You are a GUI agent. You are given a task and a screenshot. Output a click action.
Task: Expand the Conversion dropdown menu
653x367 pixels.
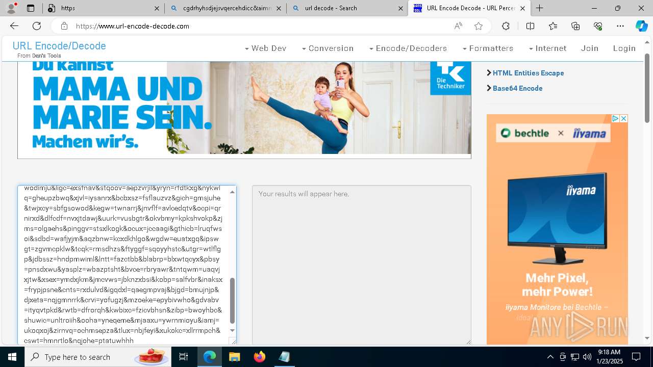pyautogui.click(x=328, y=48)
